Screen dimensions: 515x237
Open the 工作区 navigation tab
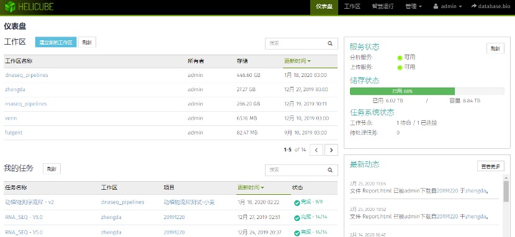[352, 6]
